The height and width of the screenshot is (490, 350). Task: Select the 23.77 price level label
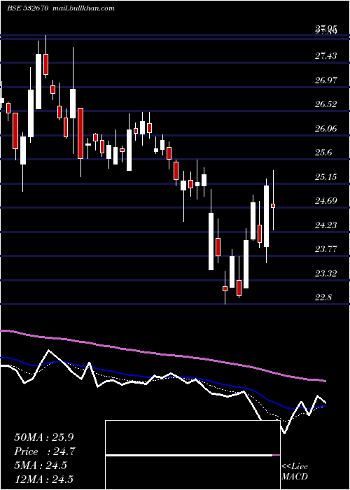(325, 249)
